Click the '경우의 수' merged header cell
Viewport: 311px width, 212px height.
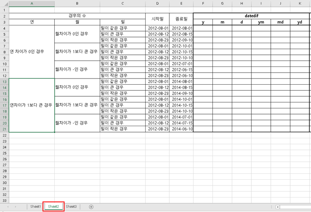coord(77,16)
